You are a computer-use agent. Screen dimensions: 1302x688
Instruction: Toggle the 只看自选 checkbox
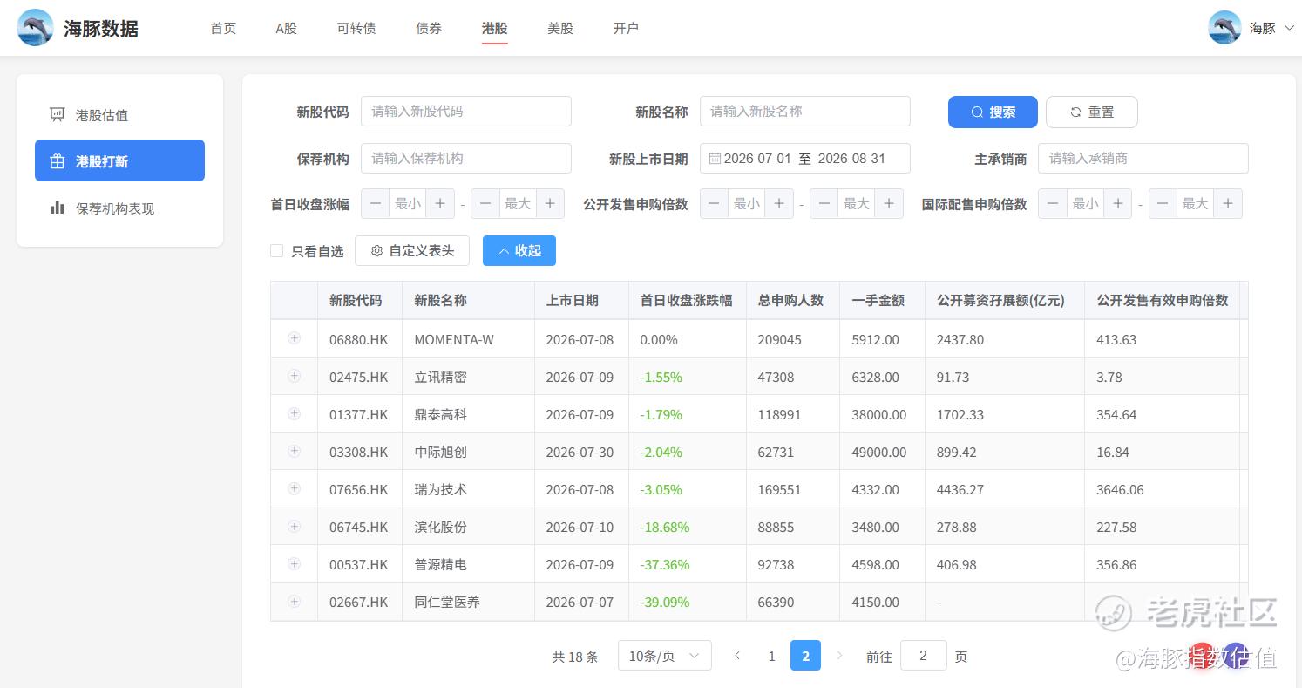(277, 251)
